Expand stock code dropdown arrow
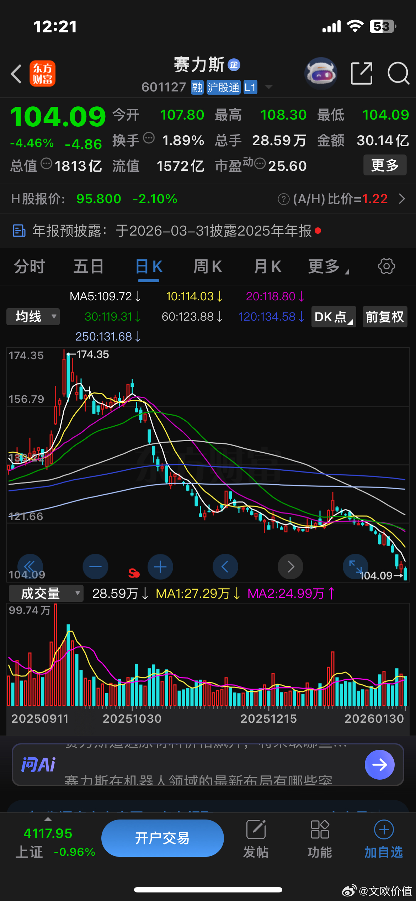This screenshot has height=901, width=416. tap(269, 87)
